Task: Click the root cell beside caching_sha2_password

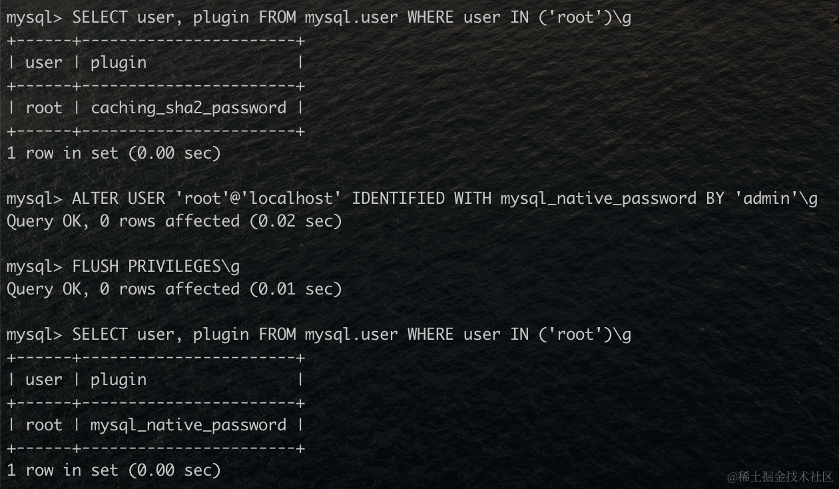Action: [x=44, y=108]
